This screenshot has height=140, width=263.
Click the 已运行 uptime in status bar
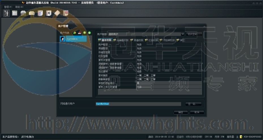(x=189, y=137)
